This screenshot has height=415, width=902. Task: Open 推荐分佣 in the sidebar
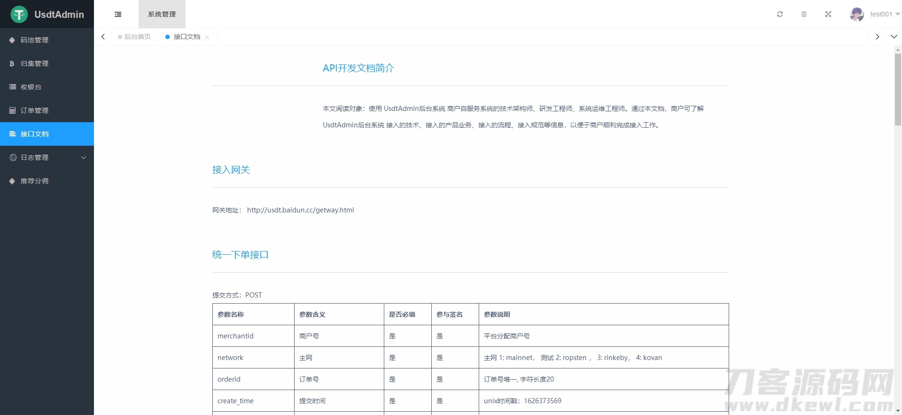coord(35,181)
